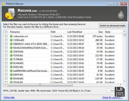This screenshot has width=129, height=101.
Task: Check the box for 5614621044b95942 file
Action: click(x=6, y=48)
